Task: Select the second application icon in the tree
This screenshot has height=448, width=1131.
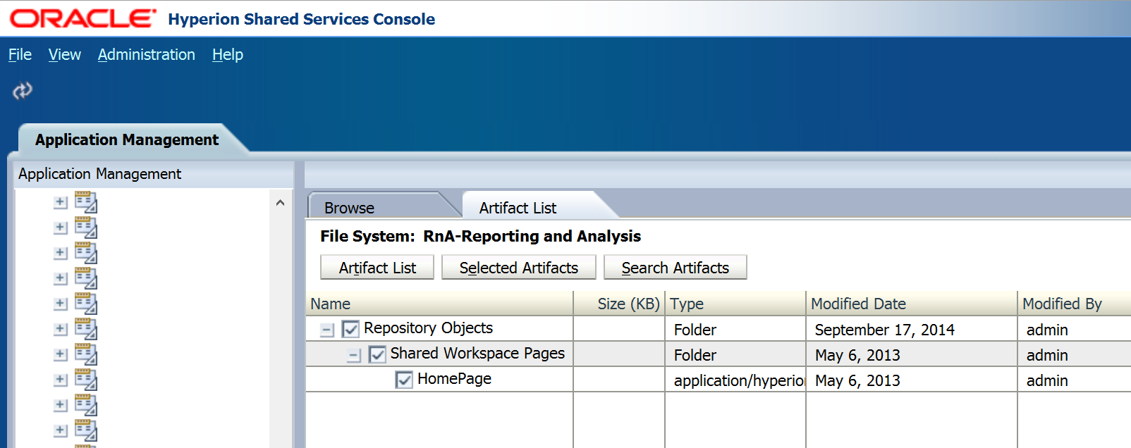Action: (x=86, y=228)
